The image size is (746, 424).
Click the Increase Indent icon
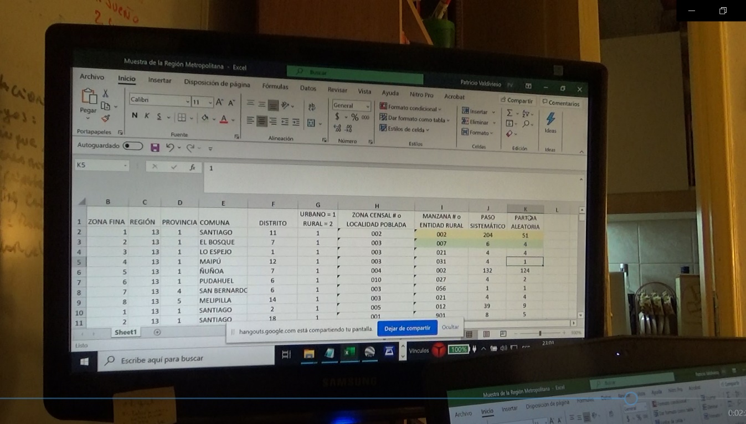click(x=296, y=122)
